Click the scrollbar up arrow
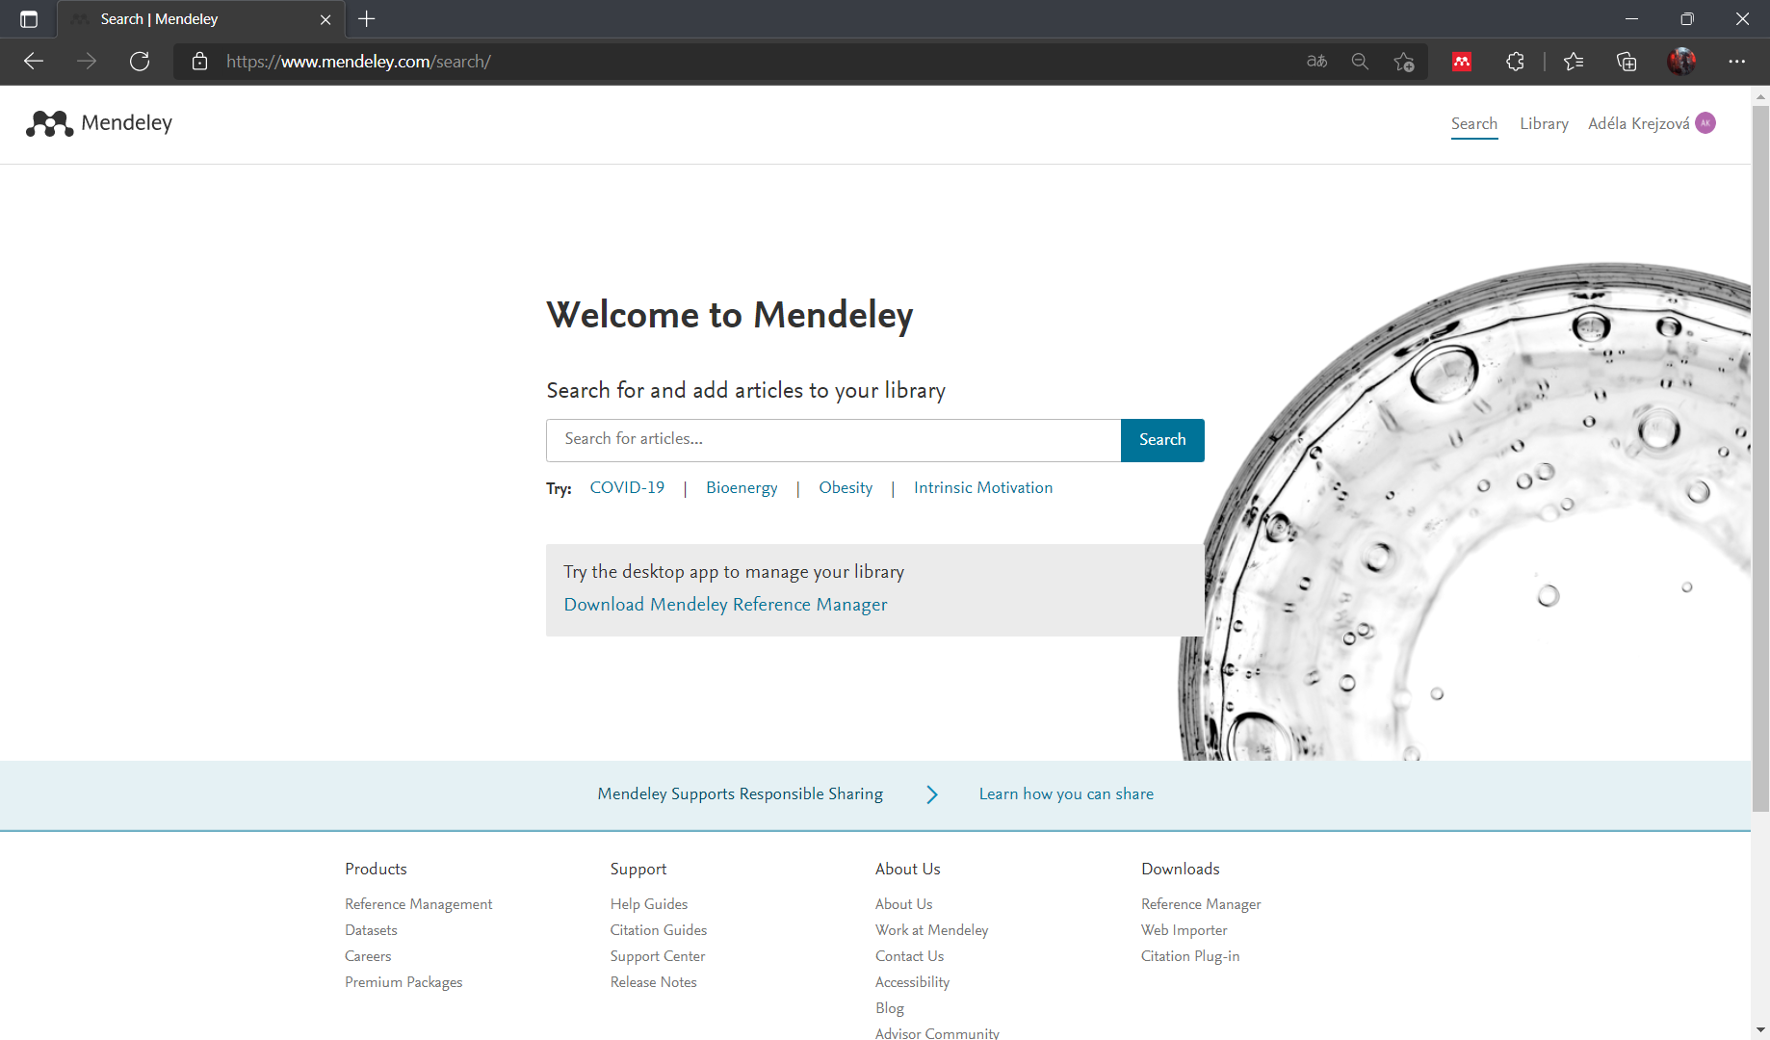1770x1040 pixels. pyautogui.click(x=1760, y=96)
